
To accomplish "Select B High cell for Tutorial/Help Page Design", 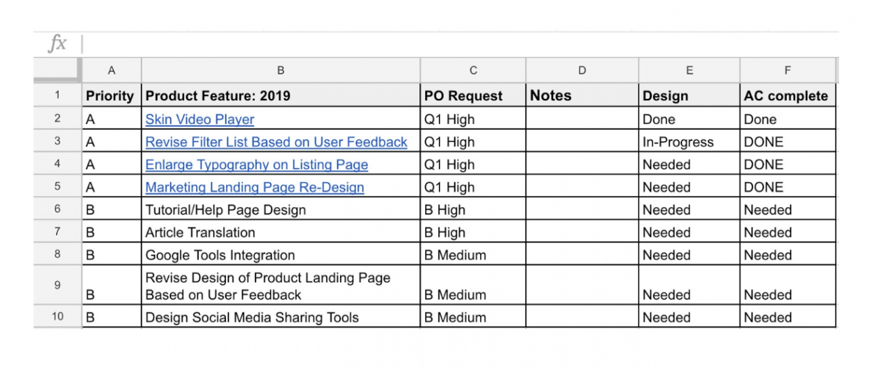I will click(473, 210).
